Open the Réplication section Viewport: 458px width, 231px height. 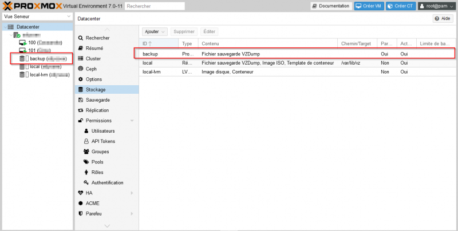(x=97, y=110)
